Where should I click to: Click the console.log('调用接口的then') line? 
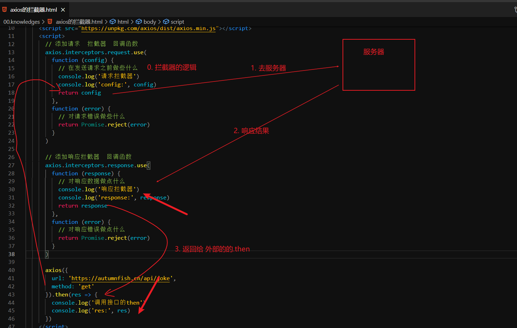pos(99,303)
